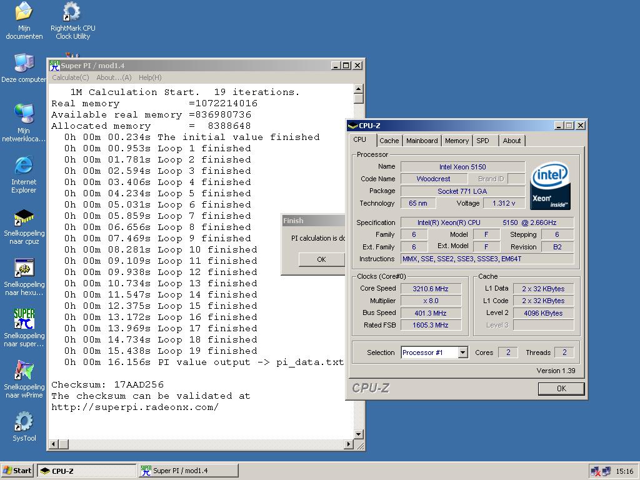Click Bus Speed value 401.3 MHz
640x480 pixels.
tap(431, 313)
